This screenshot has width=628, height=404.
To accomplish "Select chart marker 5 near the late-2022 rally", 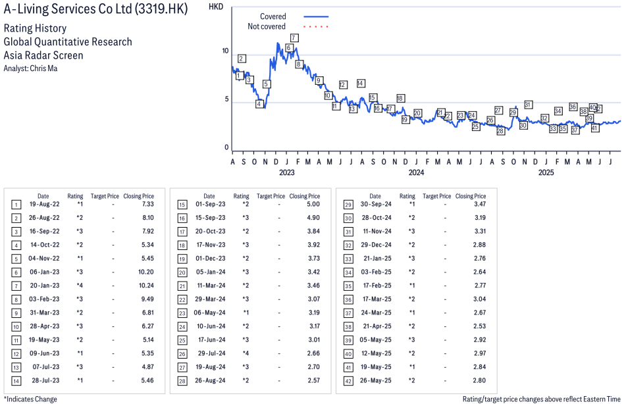I will pos(267,84).
